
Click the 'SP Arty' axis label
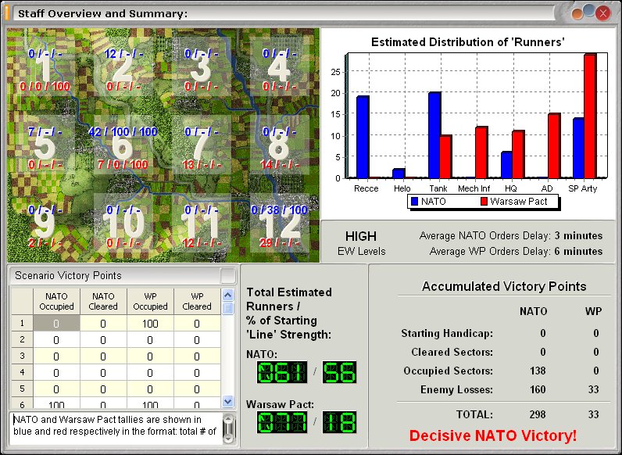click(582, 188)
